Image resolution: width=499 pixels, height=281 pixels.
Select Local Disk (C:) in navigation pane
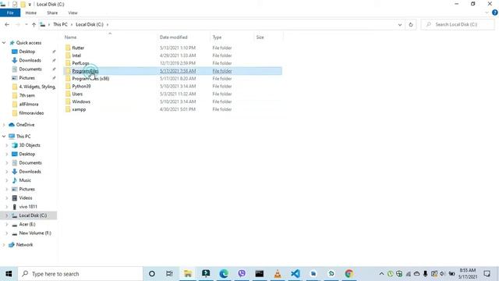(x=33, y=215)
